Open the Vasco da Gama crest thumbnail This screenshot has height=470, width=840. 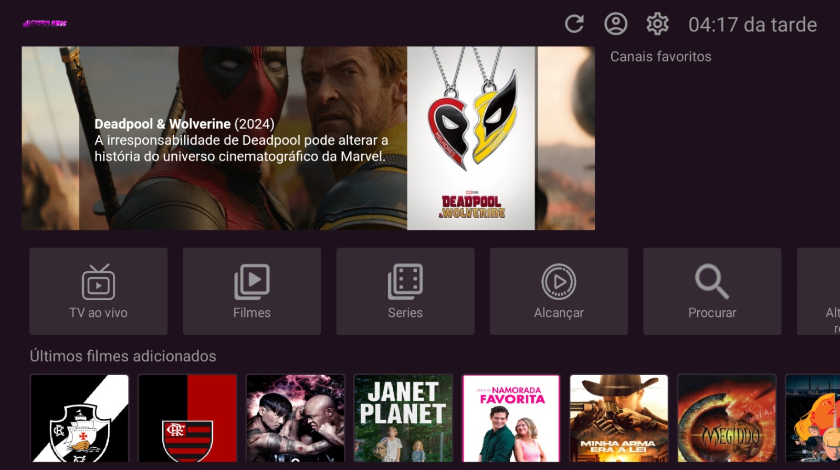point(80,418)
